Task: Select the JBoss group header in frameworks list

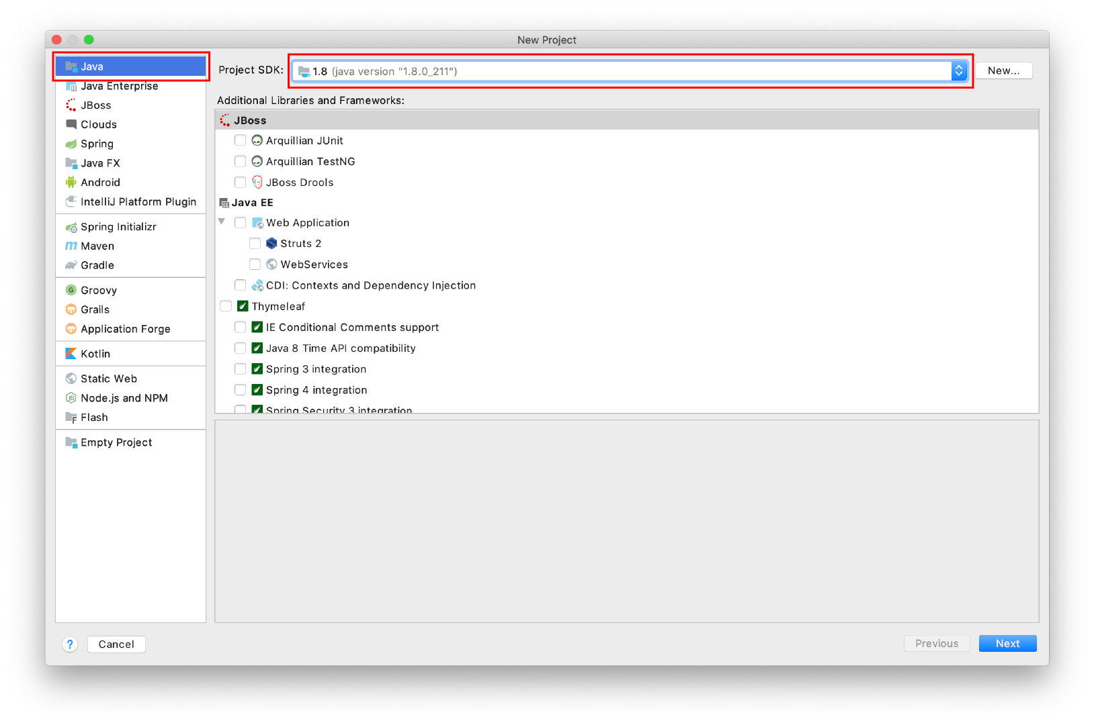Action: click(627, 120)
